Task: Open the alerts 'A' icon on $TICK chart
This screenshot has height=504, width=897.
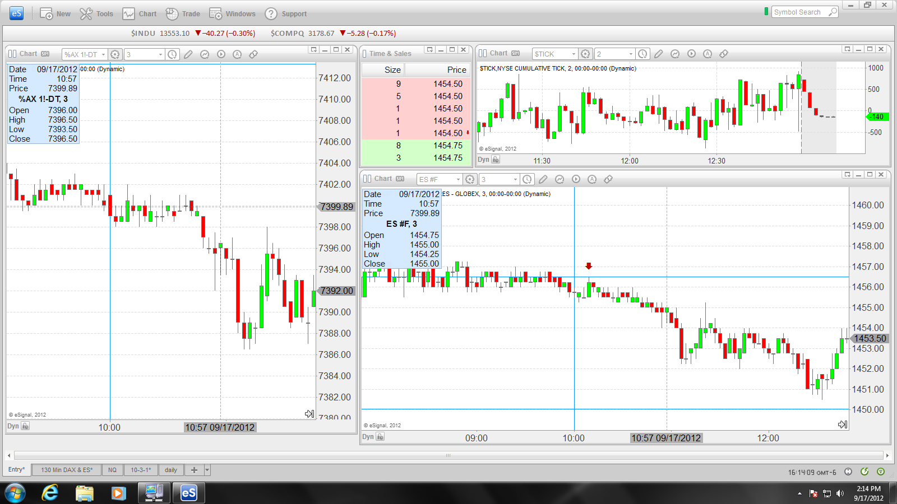Action: click(x=708, y=54)
